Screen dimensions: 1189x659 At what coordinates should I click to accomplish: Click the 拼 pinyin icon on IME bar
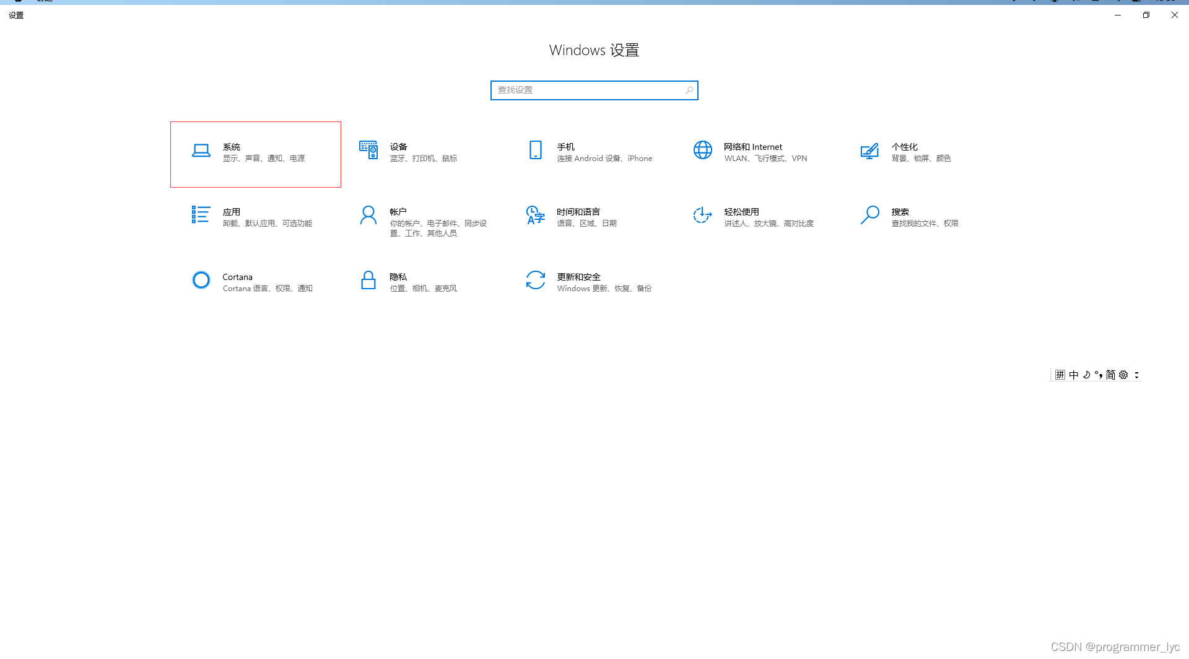click(1060, 375)
